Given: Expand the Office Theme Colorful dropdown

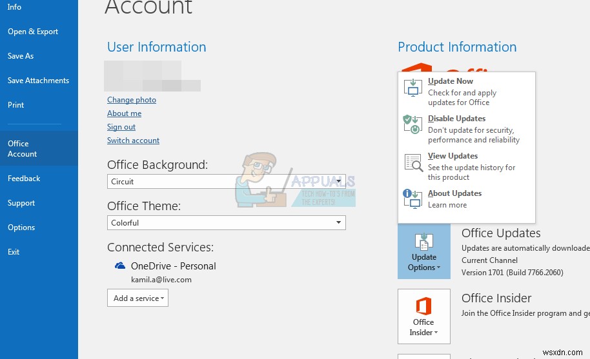Looking at the screenshot, I should click(226, 223).
